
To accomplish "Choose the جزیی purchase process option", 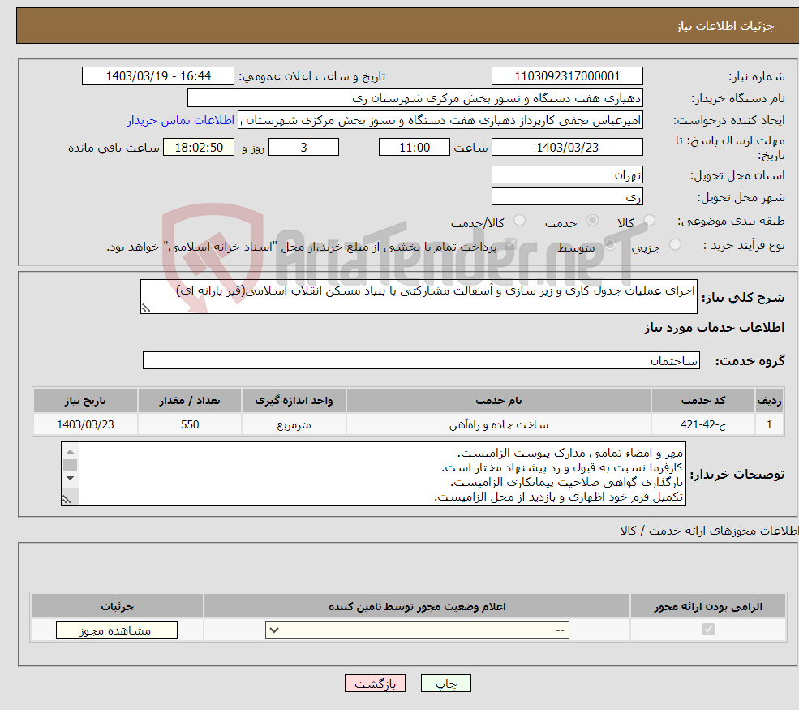I will point(675,245).
